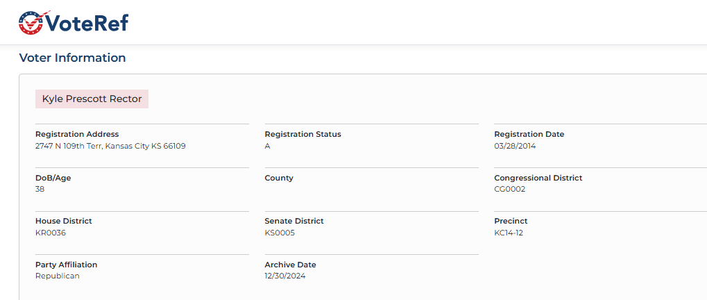Select the Senate District label
The width and height of the screenshot is (707, 300).
(x=294, y=222)
